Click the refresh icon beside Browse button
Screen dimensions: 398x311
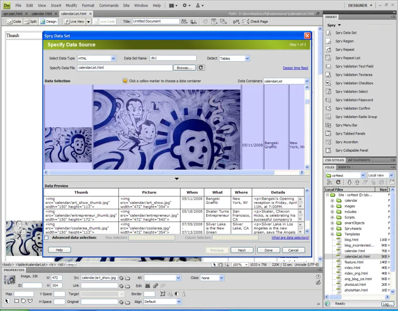point(201,68)
